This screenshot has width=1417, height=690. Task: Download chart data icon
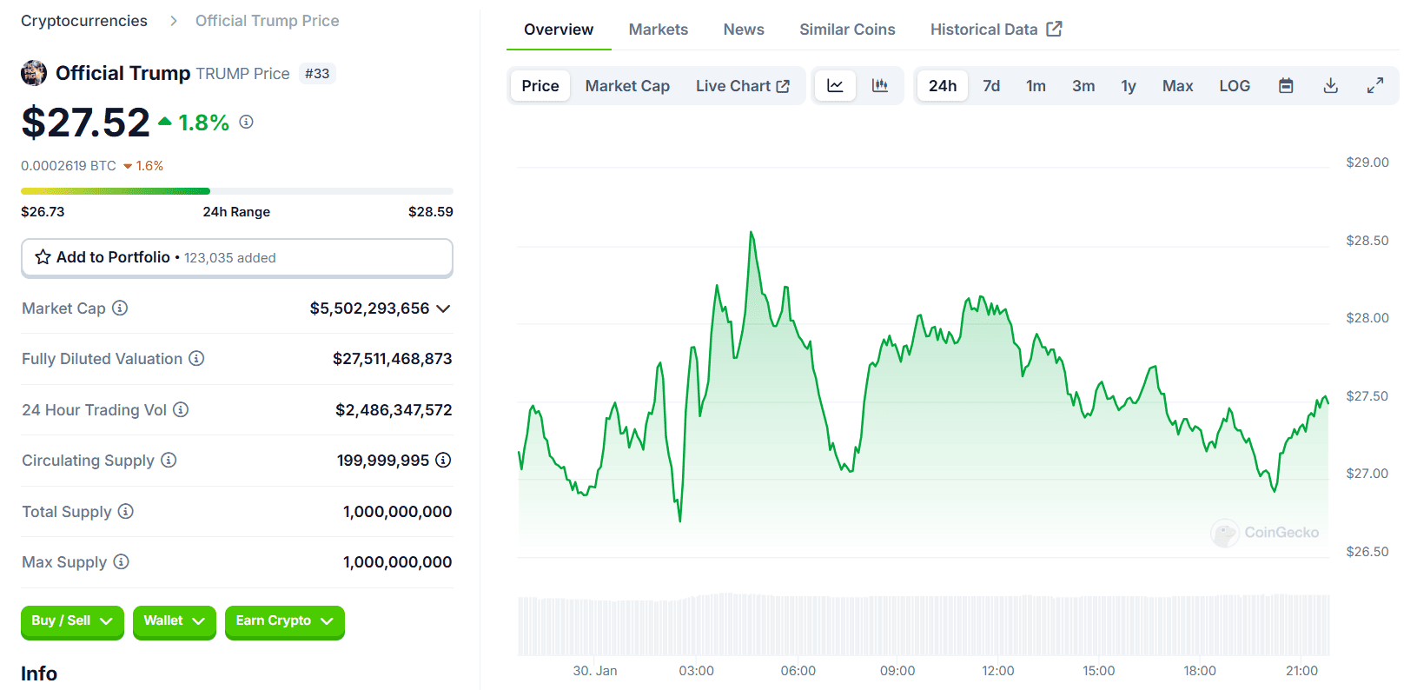pos(1330,86)
